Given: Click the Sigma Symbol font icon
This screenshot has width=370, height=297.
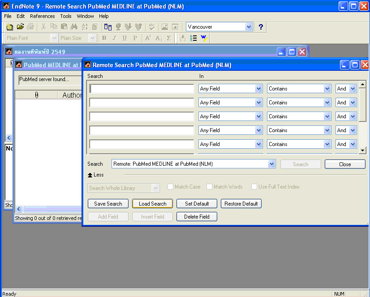Looking at the screenshot, I should coord(169,38).
